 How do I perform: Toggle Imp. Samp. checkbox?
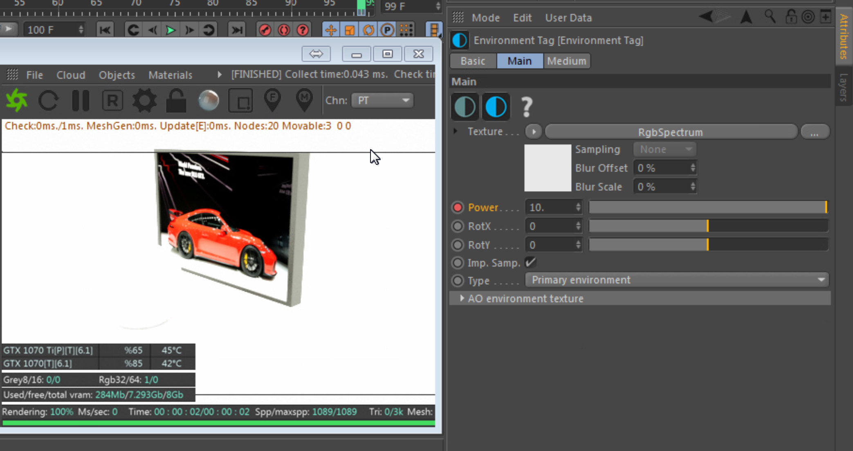[530, 263]
